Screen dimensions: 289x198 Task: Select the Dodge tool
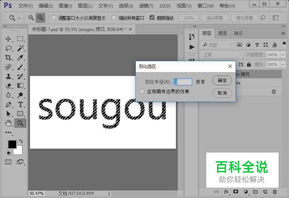[20, 95]
